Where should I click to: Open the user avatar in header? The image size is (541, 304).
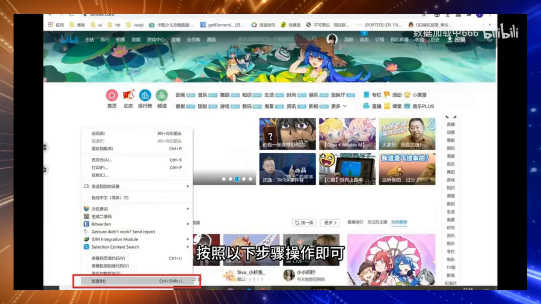(332, 39)
